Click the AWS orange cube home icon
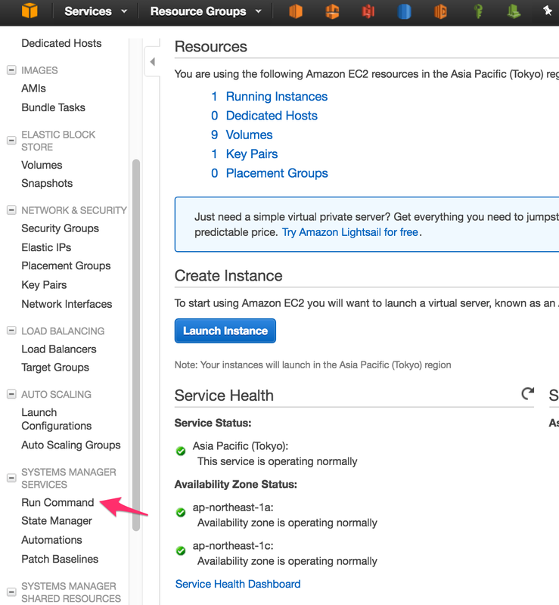Image resolution: width=559 pixels, height=605 pixels. 30,11
